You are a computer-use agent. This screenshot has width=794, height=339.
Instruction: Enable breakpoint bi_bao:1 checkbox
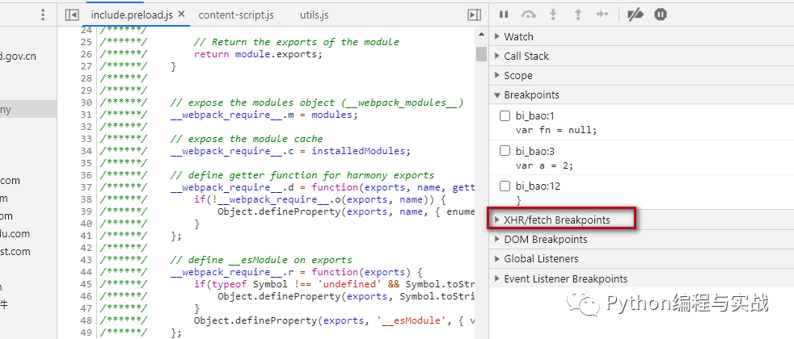pyautogui.click(x=505, y=116)
